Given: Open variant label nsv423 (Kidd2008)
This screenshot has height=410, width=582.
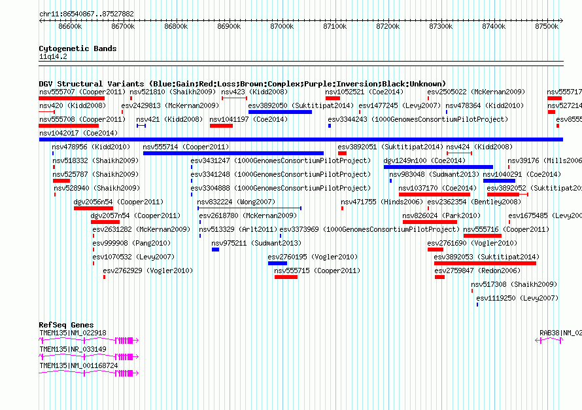Looking at the screenshot, I should click(254, 92).
